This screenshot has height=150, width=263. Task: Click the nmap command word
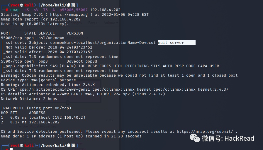(x=15, y=10)
